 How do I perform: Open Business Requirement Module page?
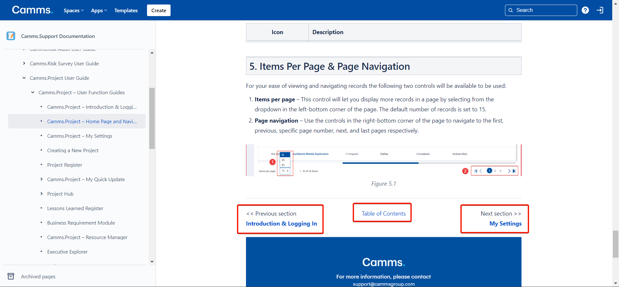point(81,223)
